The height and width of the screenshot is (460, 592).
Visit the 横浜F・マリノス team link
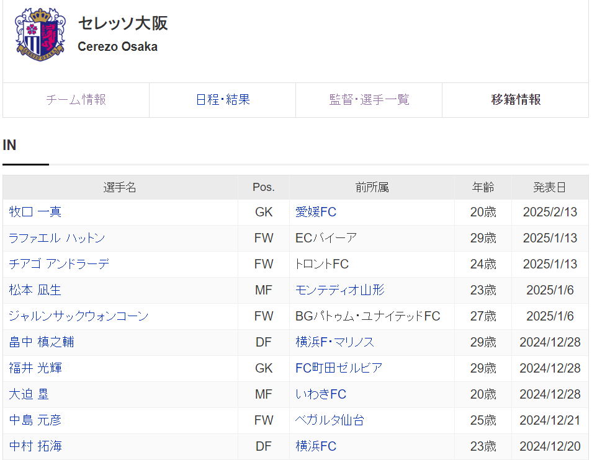pyautogui.click(x=334, y=342)
